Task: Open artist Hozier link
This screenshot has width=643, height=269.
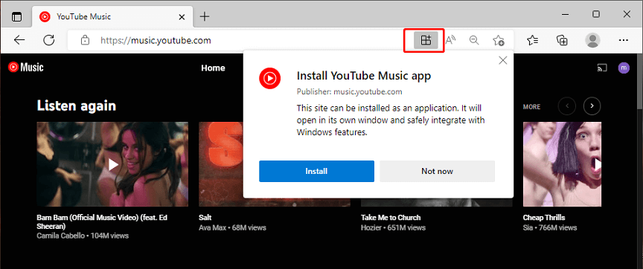Action: (371, 227)
